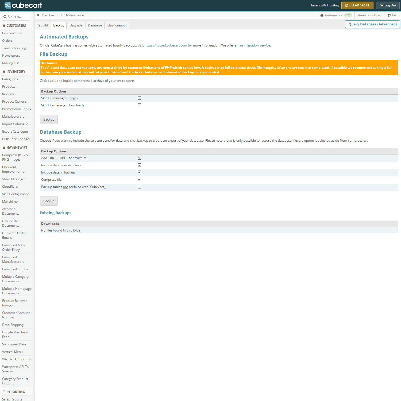Open Manufacturers in sidebar
The width and height of the screenshot is (401, 401).
[17, 117]
